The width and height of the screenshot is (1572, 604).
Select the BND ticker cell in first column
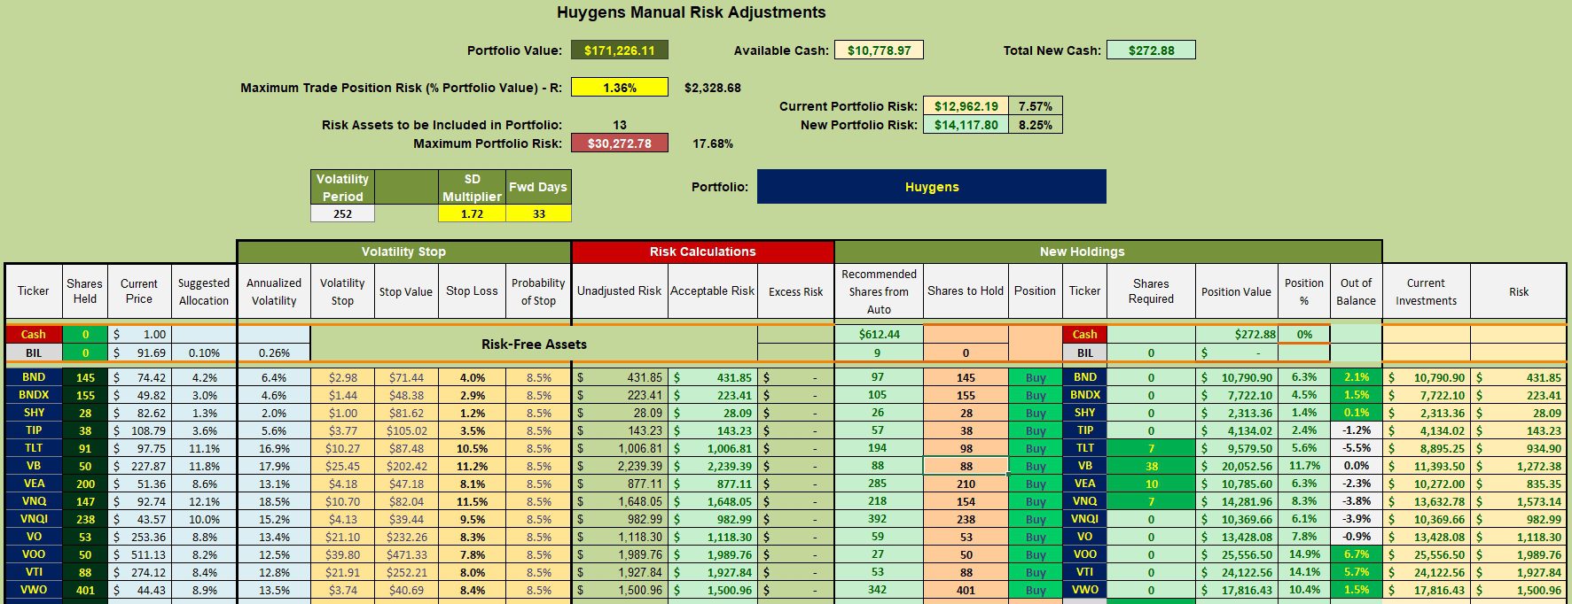coord(34,377)
